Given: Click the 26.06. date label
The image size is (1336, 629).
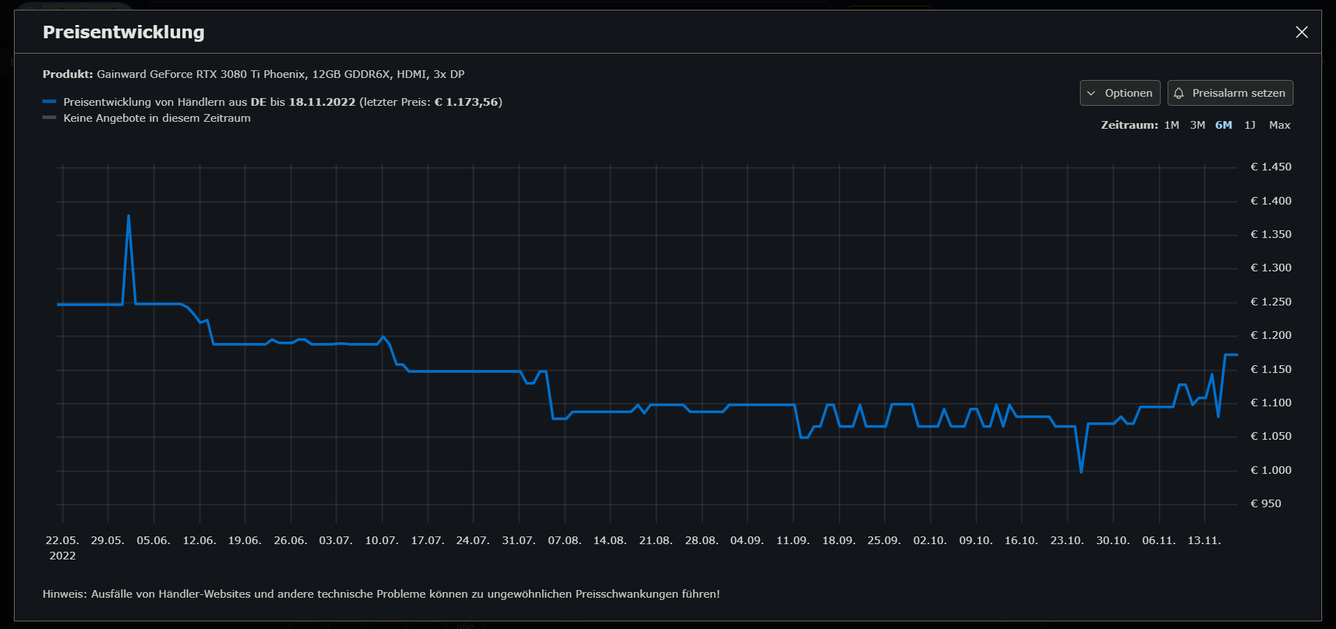Looking at the screenshot, I should pyautogui.click(x=291, y=541).
